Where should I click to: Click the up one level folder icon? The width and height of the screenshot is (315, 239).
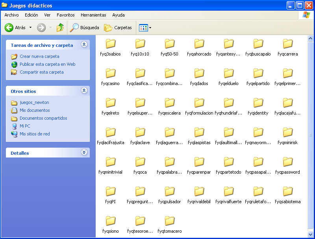click(60, 28)
